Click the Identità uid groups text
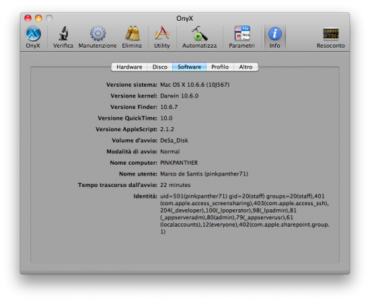The image size is (370, 302). click(x=244, y=214)
